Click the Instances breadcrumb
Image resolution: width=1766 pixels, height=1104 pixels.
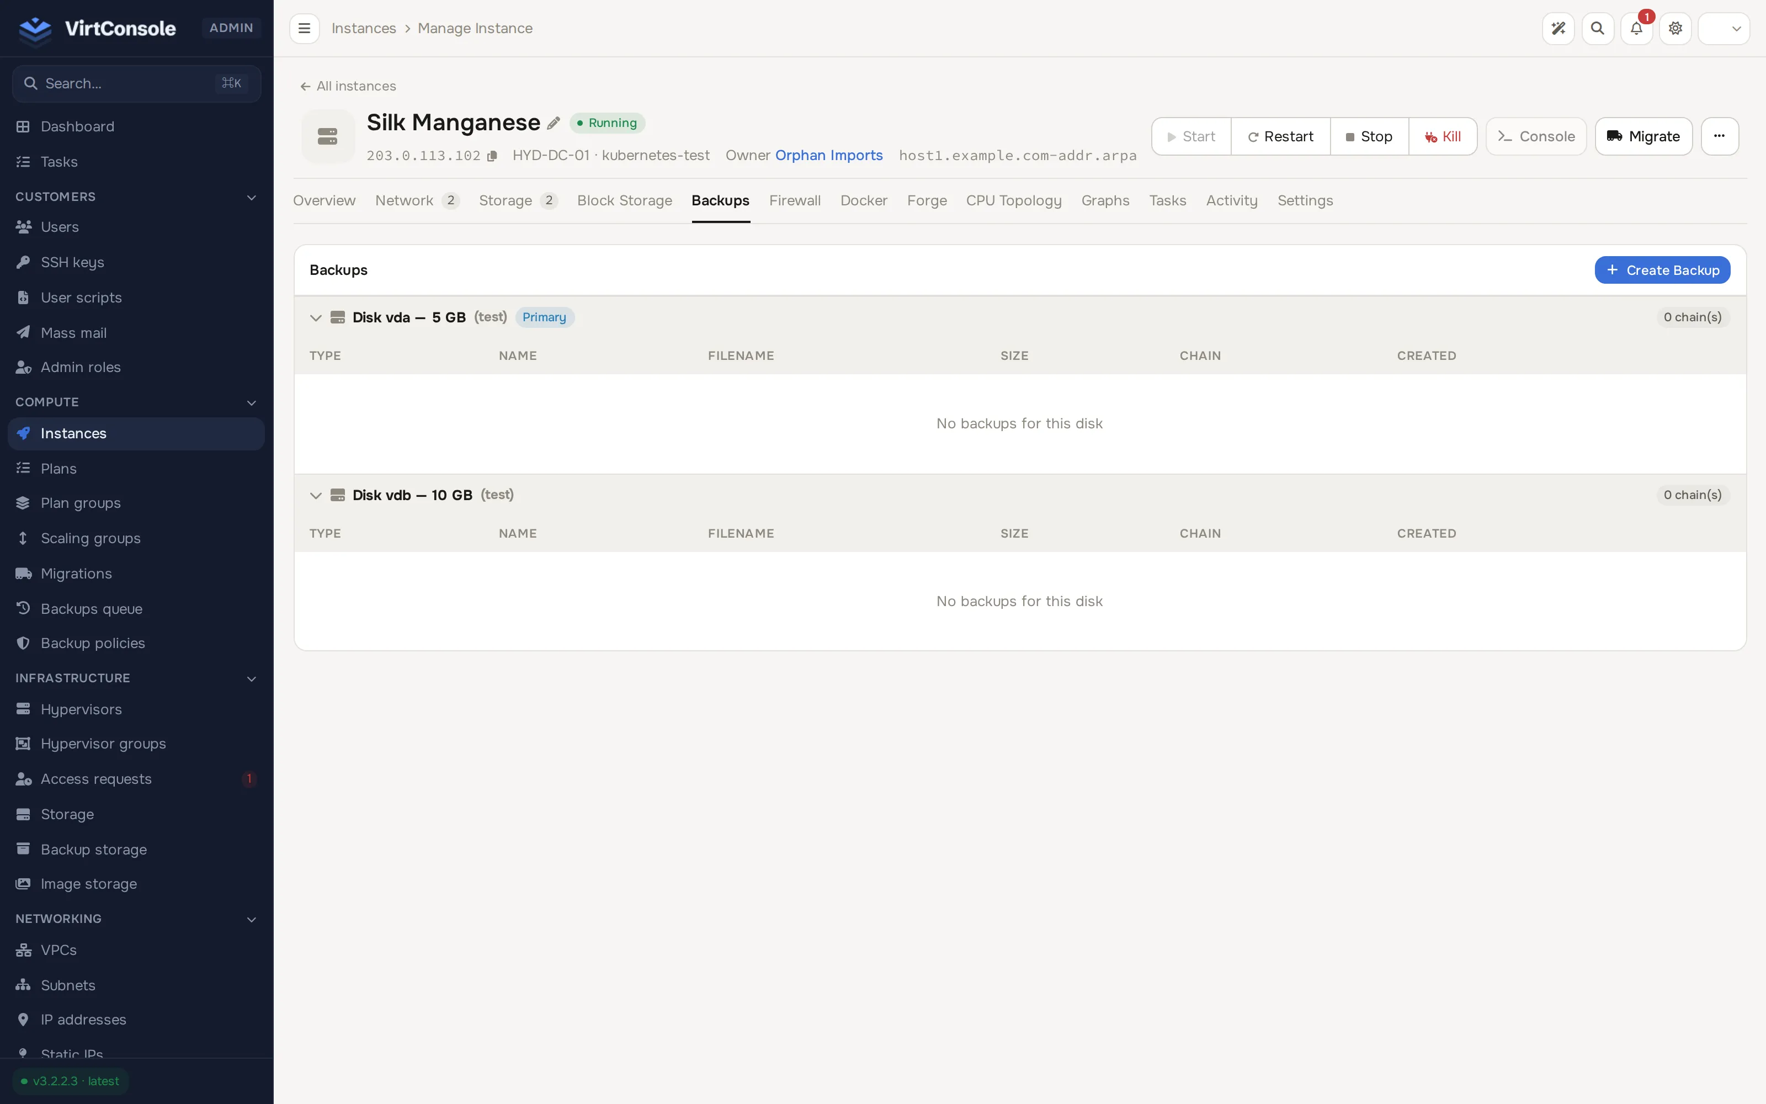(364, 29)
